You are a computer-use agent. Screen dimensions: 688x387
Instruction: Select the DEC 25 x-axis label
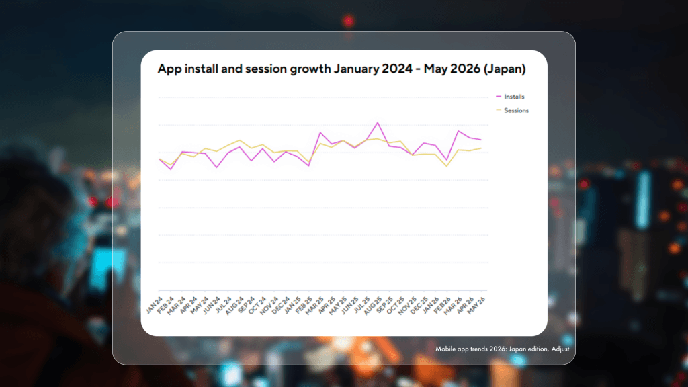(419, 306)
